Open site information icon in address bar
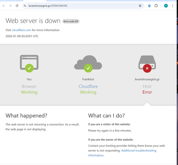Screen dimensions: 178x165 click(25, 6)
